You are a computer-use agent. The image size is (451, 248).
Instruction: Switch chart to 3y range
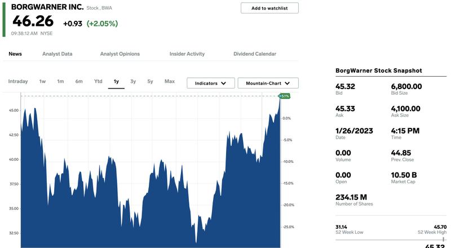point(133,81)
